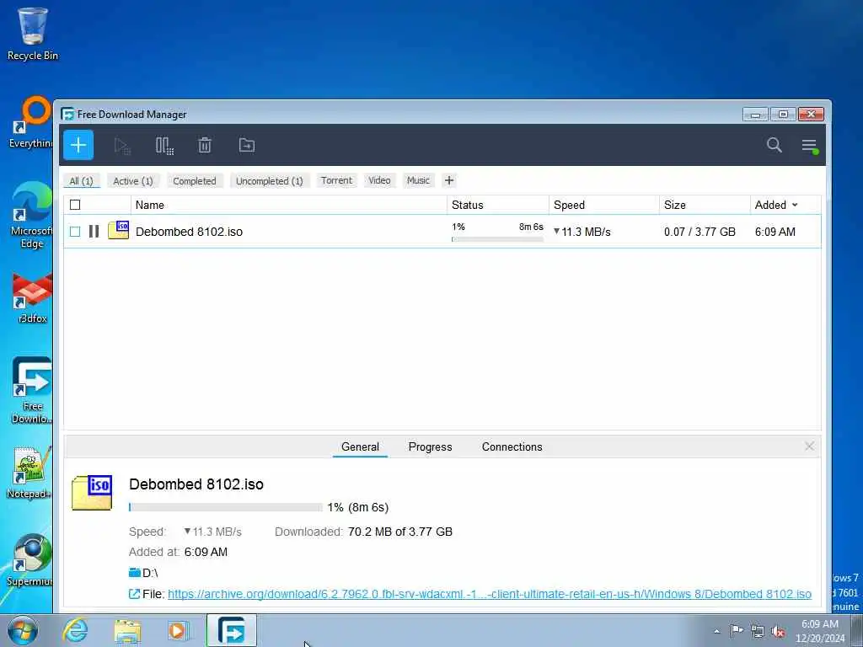Switch to the General details tab
Screen dimensions: 863x647
click(x=360, y=446)
